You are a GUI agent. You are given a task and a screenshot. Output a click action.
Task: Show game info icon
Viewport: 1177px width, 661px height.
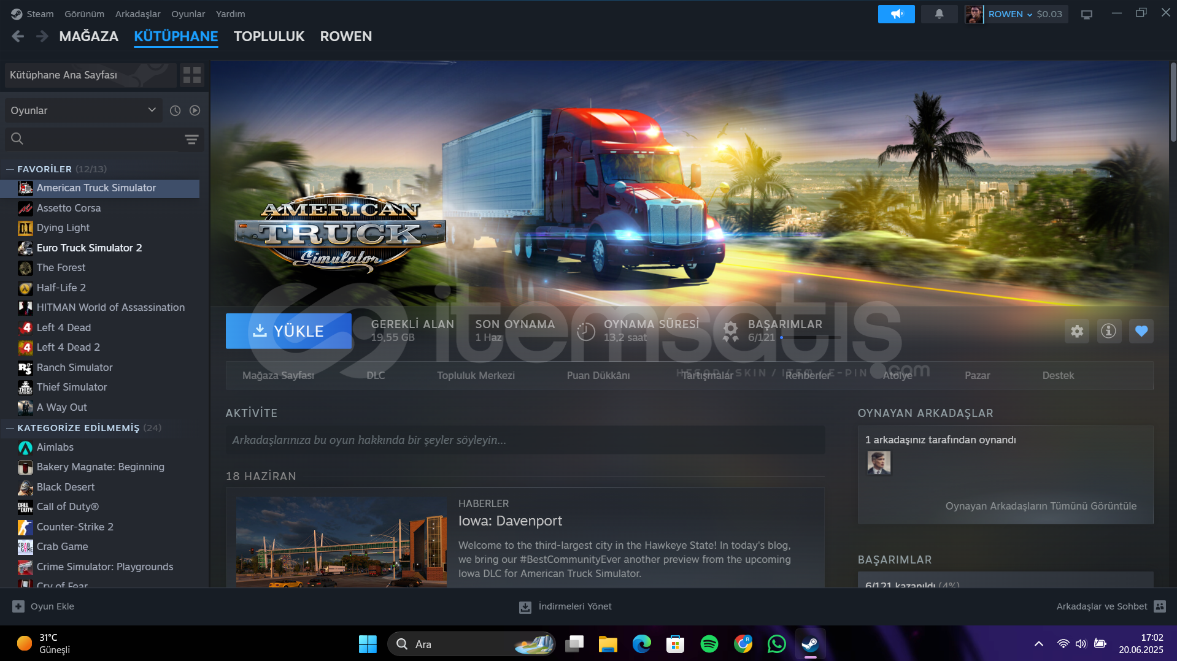coord(1108,331)
